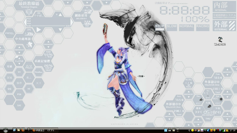Open PS6 from the hexagon launcher
Viewport: 237px width, 133px height.
coord(19,94)
